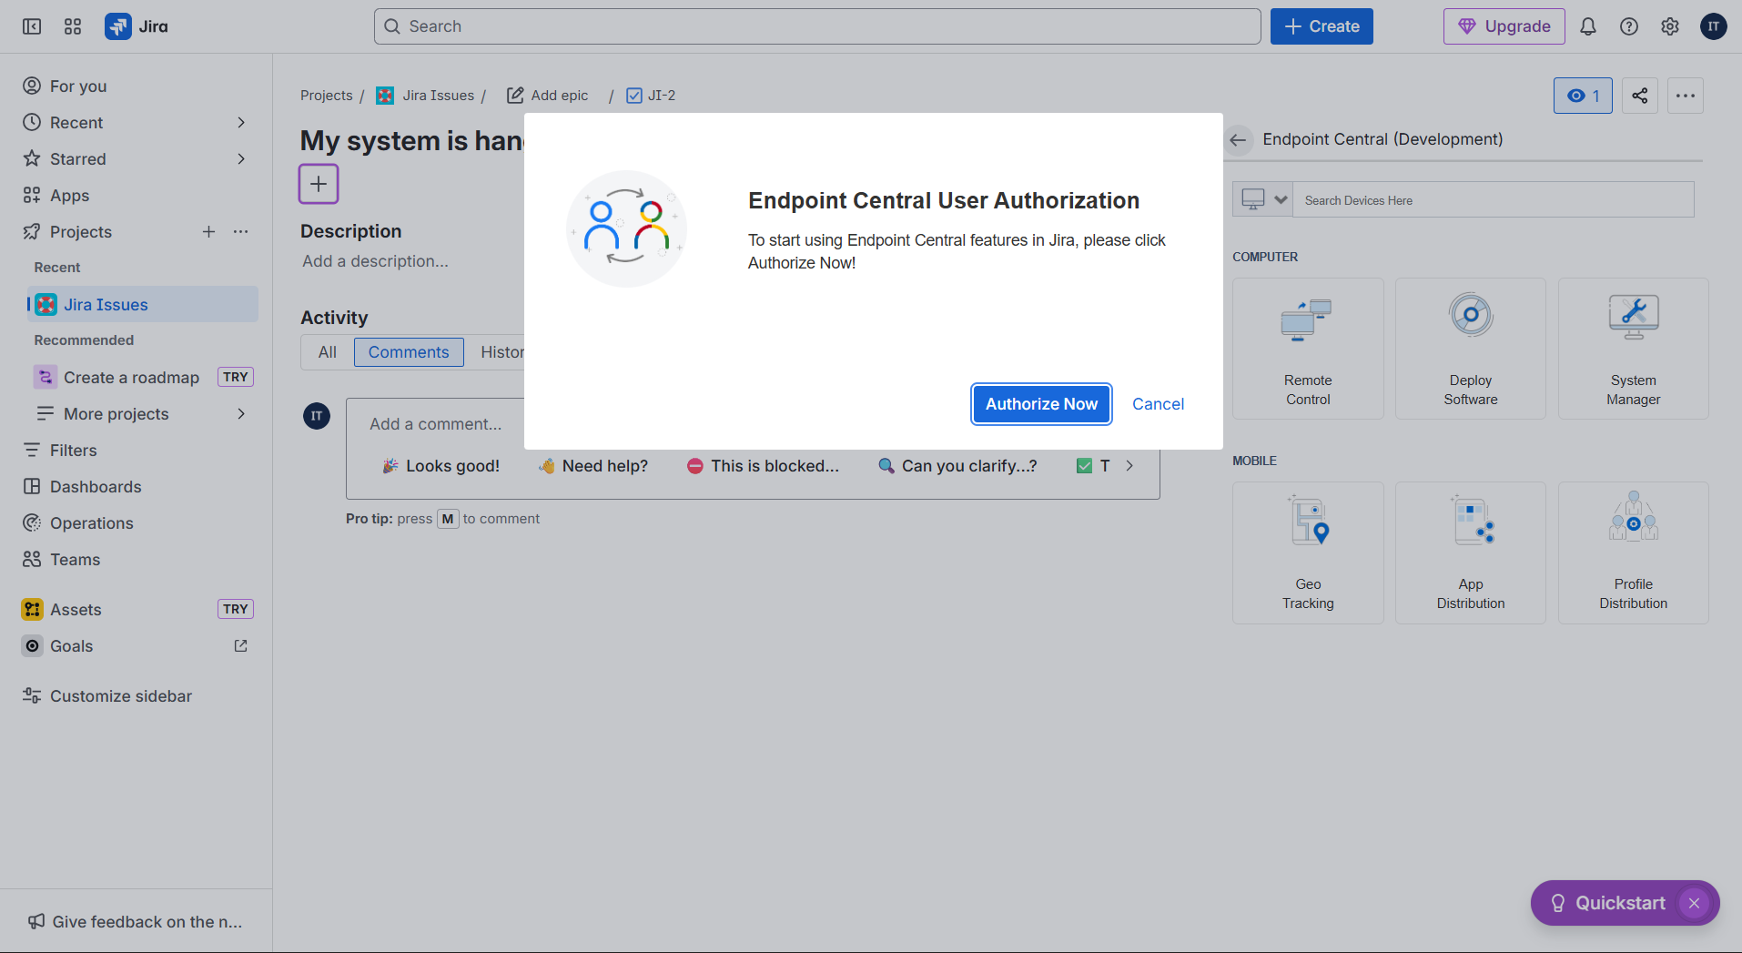The width and height of the screenshot is (1742, 953).
Task: Click the Upgrade button
Action: click(1504, 26)
